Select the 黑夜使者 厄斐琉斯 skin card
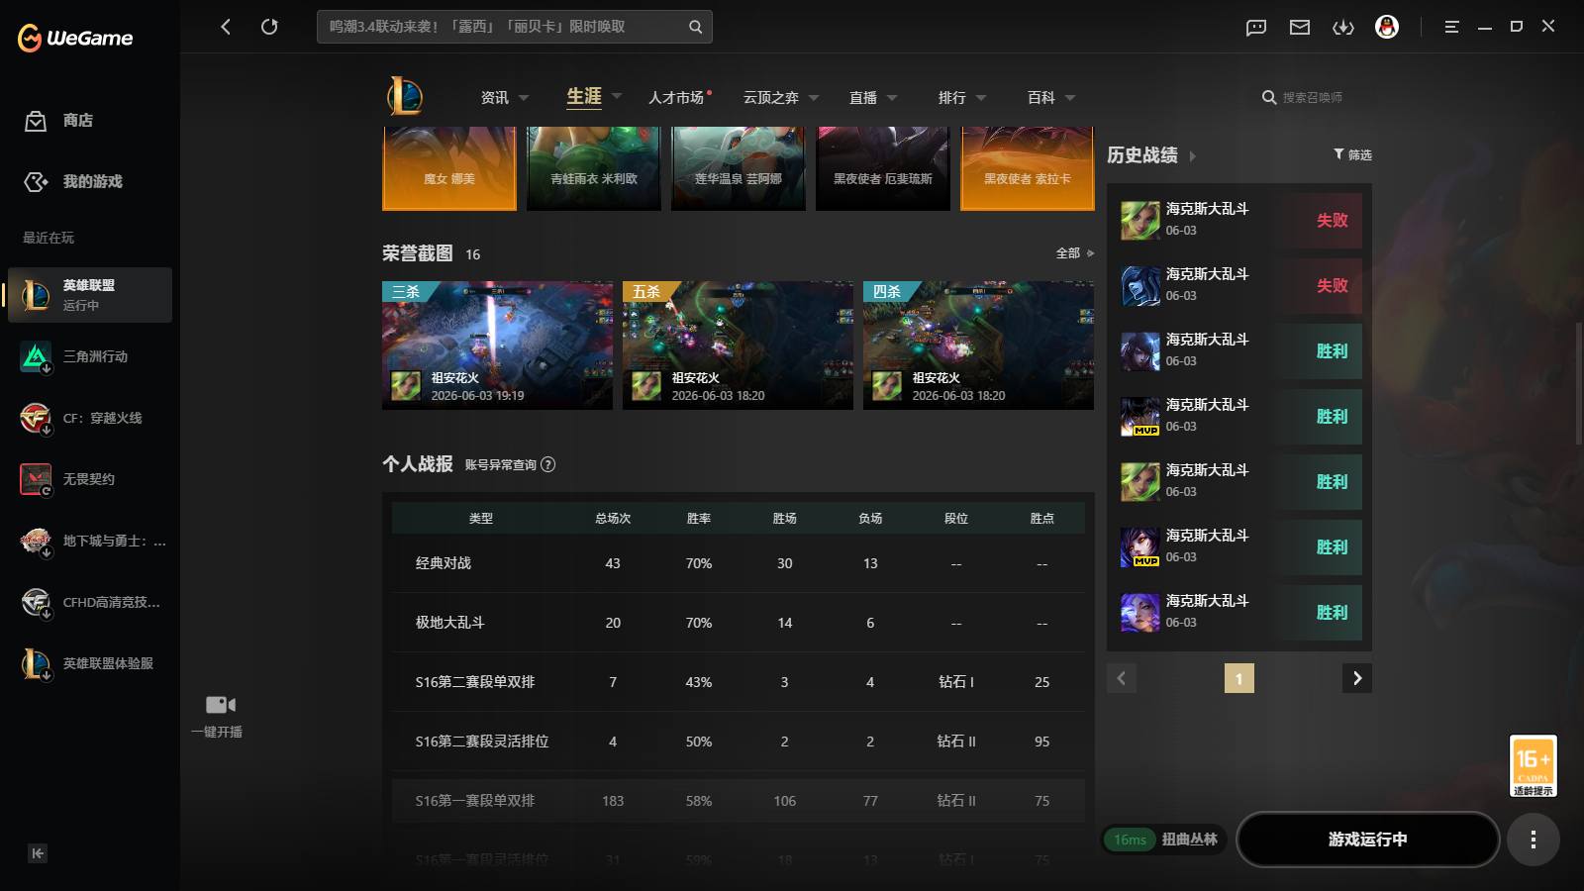 (883, 168)
